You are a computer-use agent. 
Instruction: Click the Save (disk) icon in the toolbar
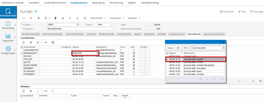tap(24, 18)
